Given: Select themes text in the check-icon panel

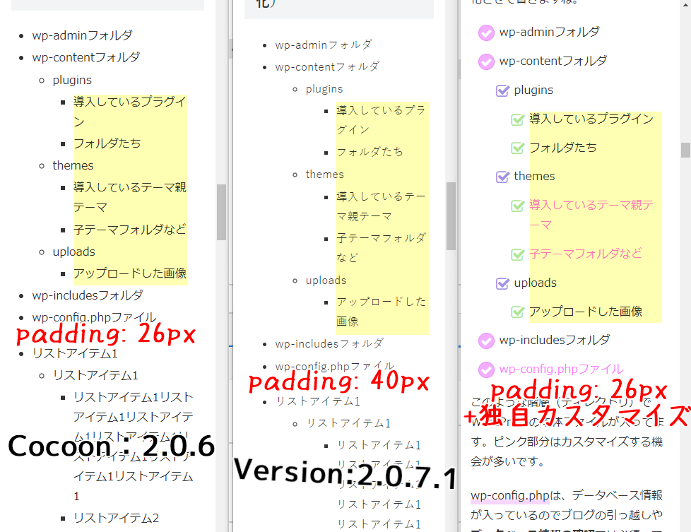Looking at the screenshot, I should (535, 177).
